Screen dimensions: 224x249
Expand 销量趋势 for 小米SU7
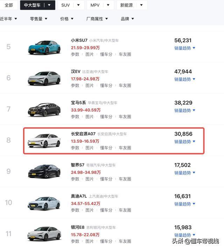184,48
